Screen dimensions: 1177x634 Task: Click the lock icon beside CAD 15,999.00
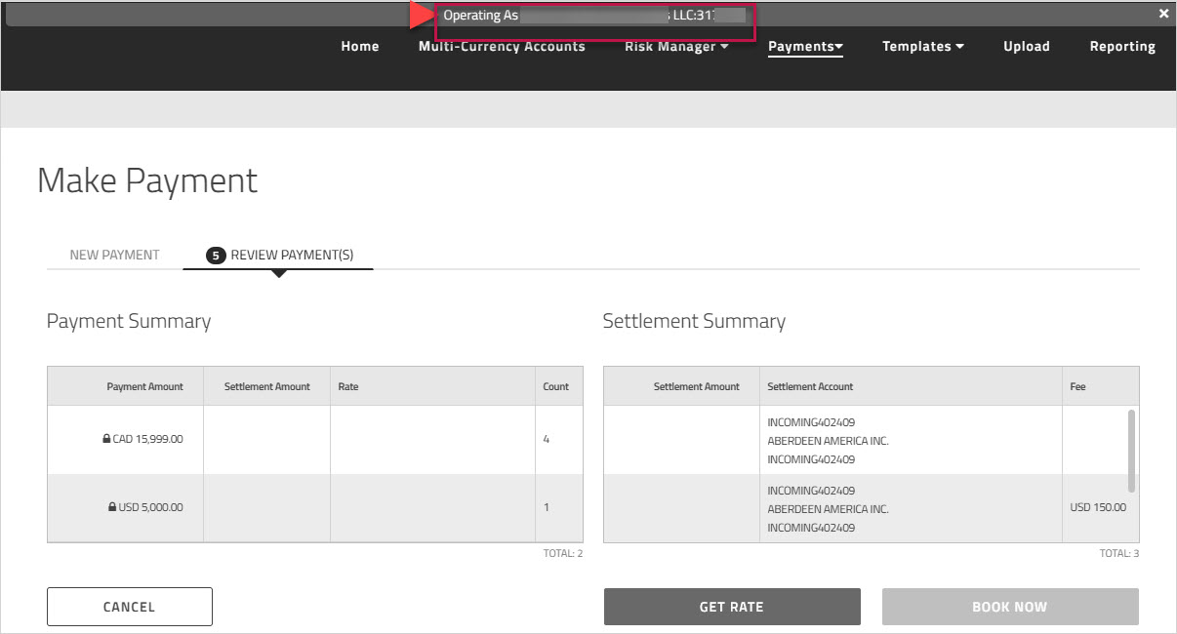(106, 440)
